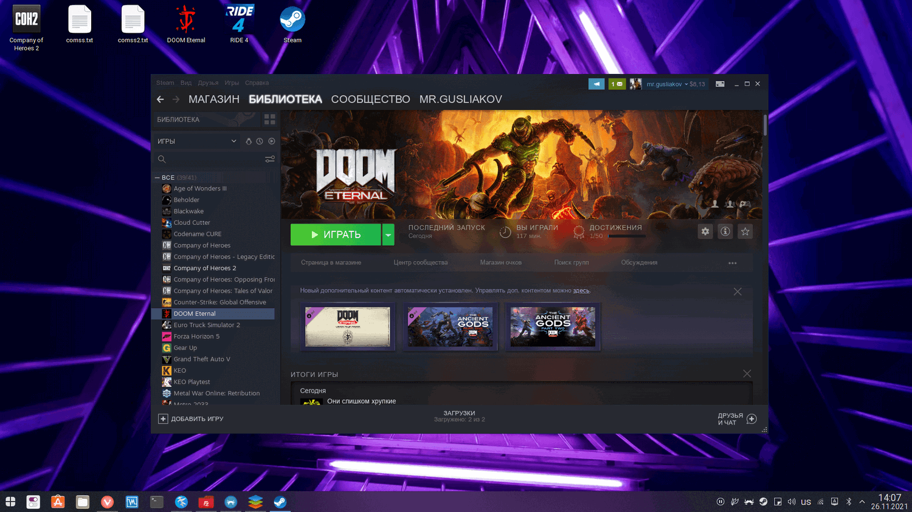The image size is (912, 512).
Task: Switch to the МАГАЗИН tab
Action: (214, 100)
